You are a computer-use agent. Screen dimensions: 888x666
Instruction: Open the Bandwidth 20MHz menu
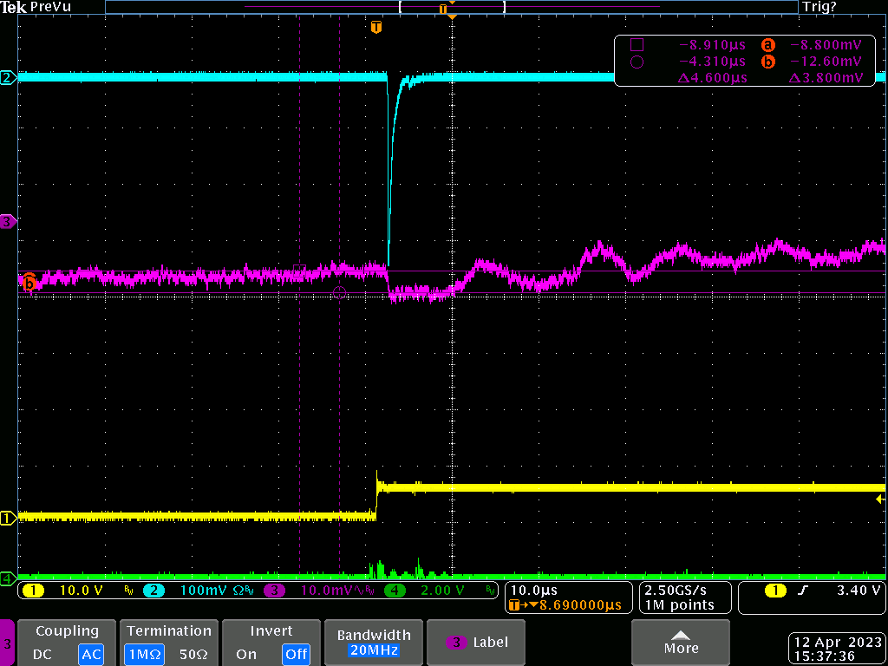pyautogui.click(x=375, y=643)
